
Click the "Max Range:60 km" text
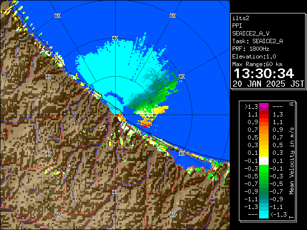257,64
